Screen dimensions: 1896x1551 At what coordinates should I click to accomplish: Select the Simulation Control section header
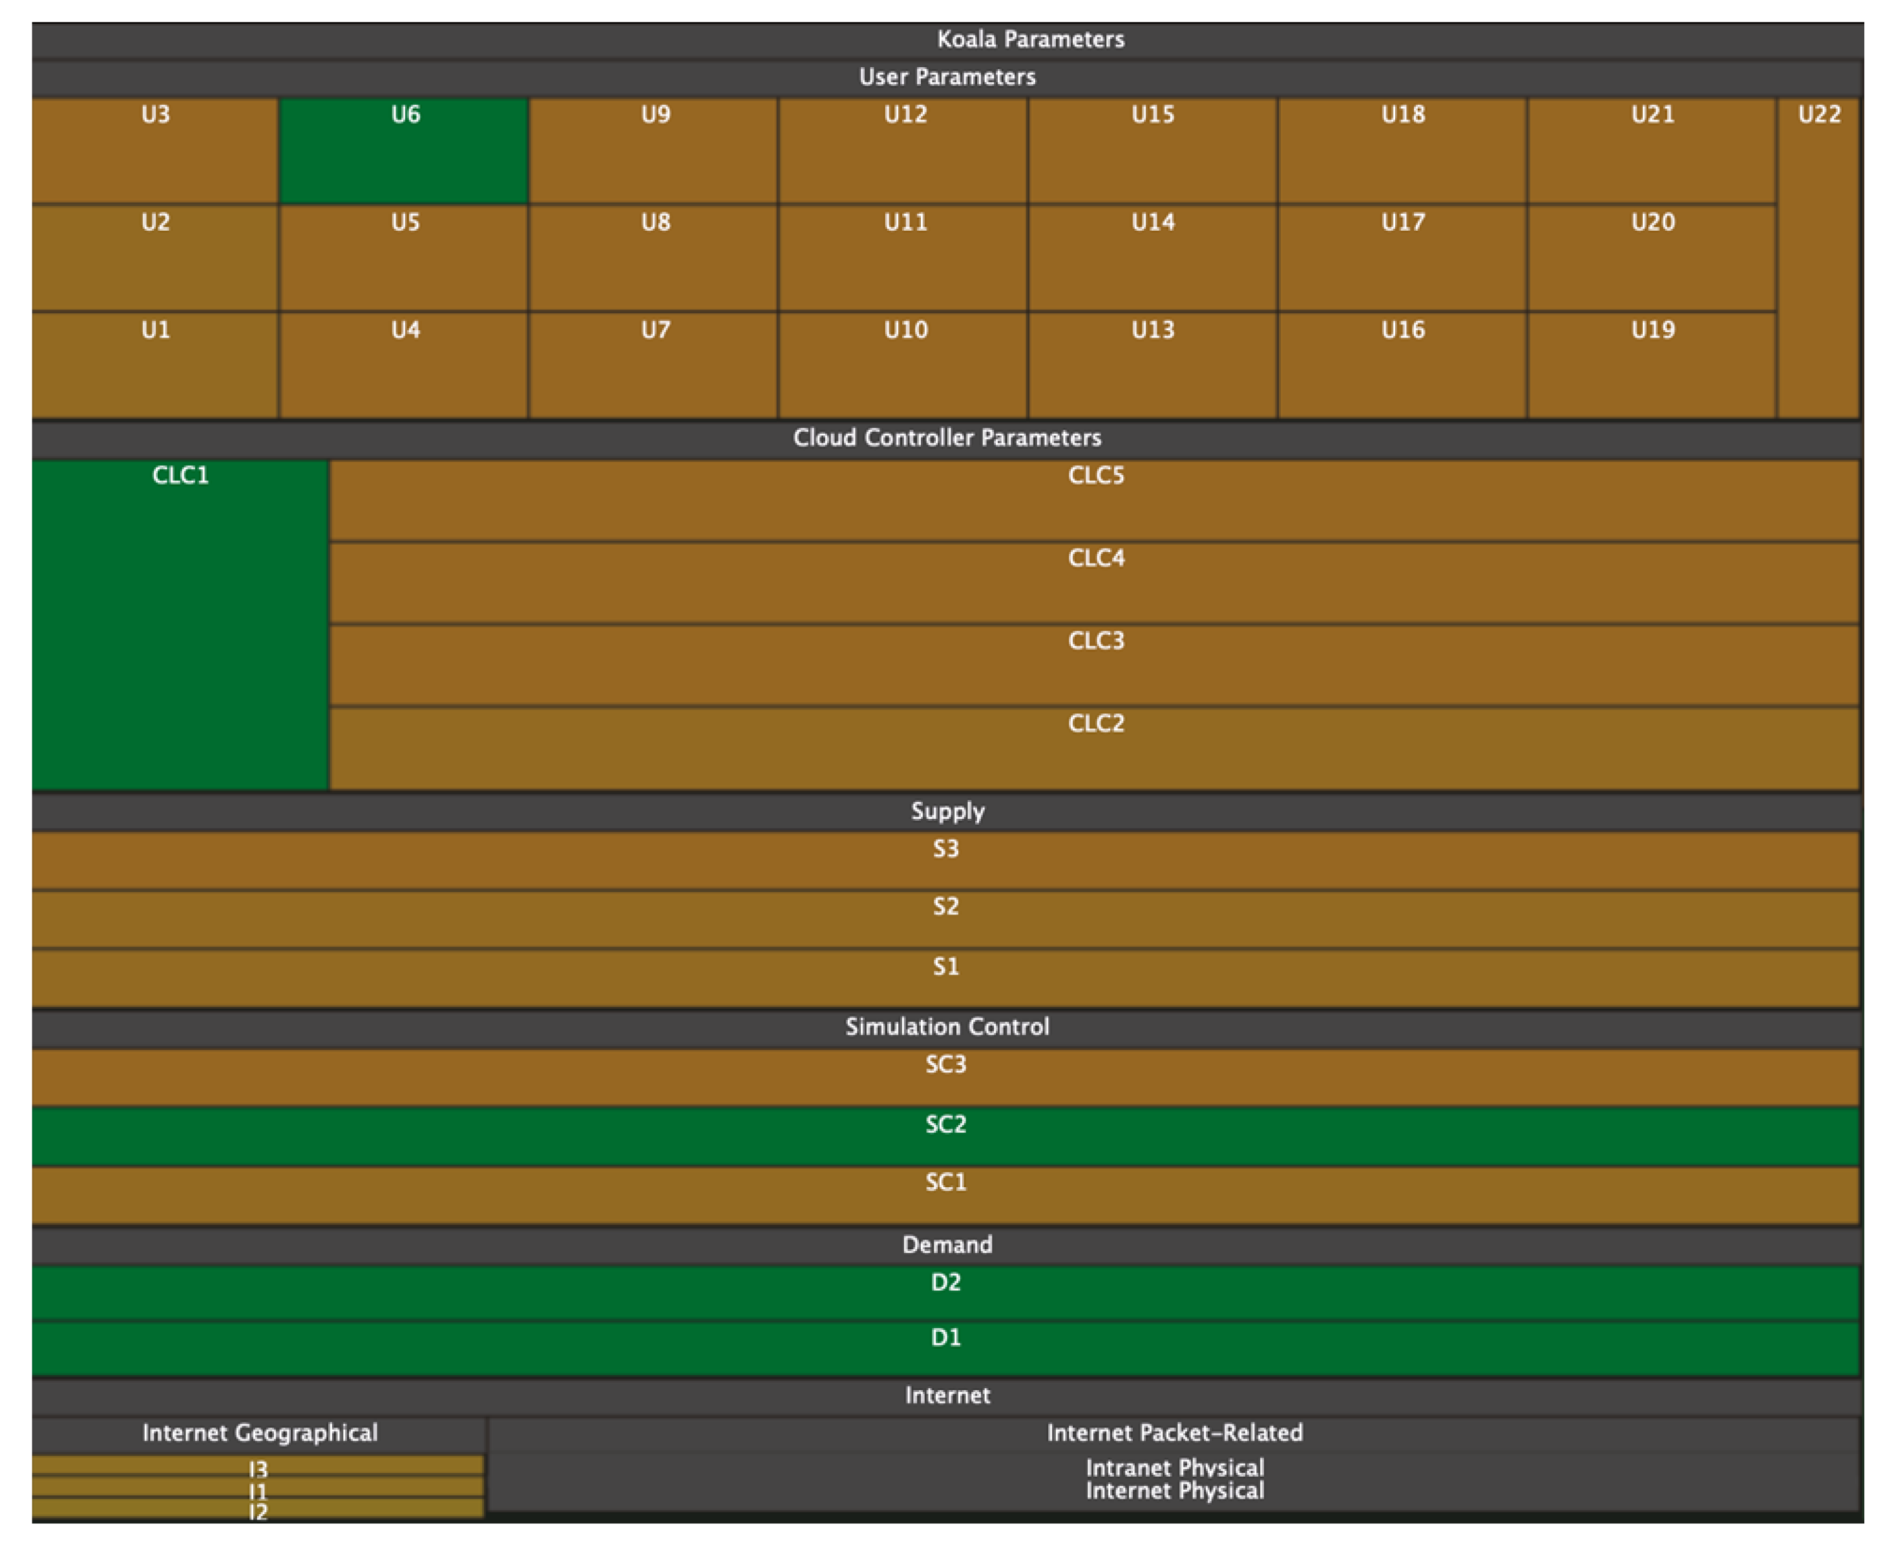point(947,1026)
